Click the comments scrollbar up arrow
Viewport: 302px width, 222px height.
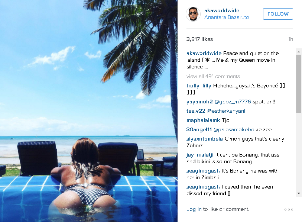(x=299, y=52)
